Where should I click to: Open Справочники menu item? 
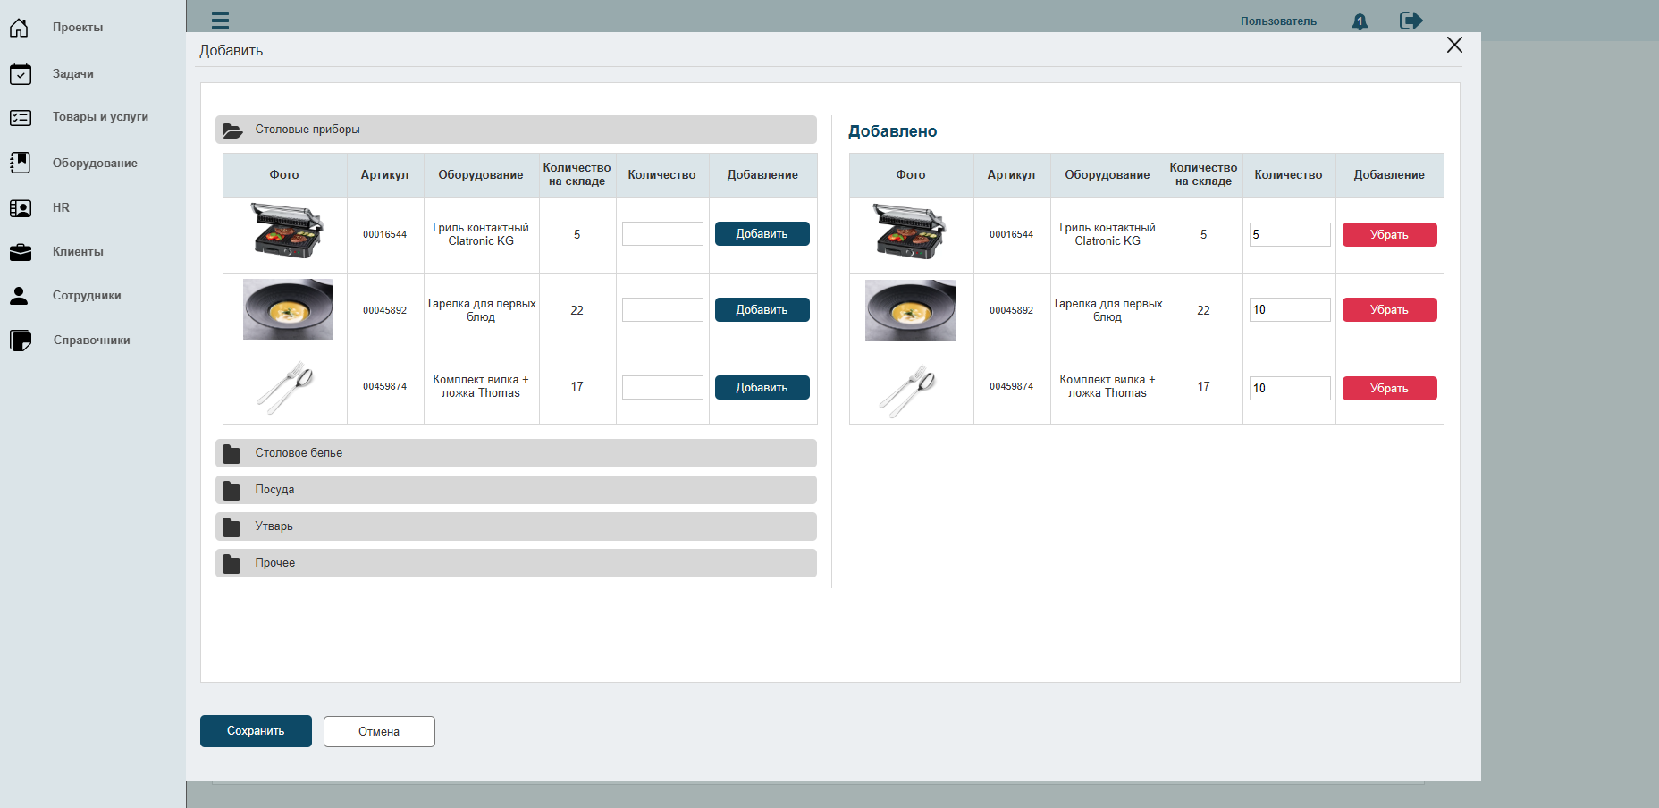click(91, 341)
